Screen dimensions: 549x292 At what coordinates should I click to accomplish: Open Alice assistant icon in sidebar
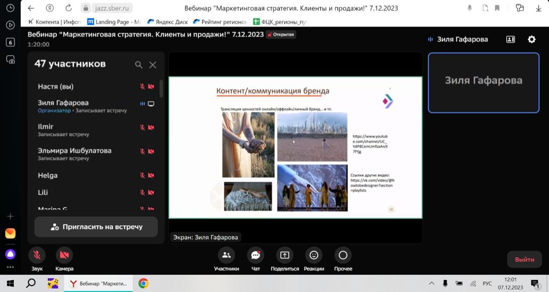(x=11, y=254)
